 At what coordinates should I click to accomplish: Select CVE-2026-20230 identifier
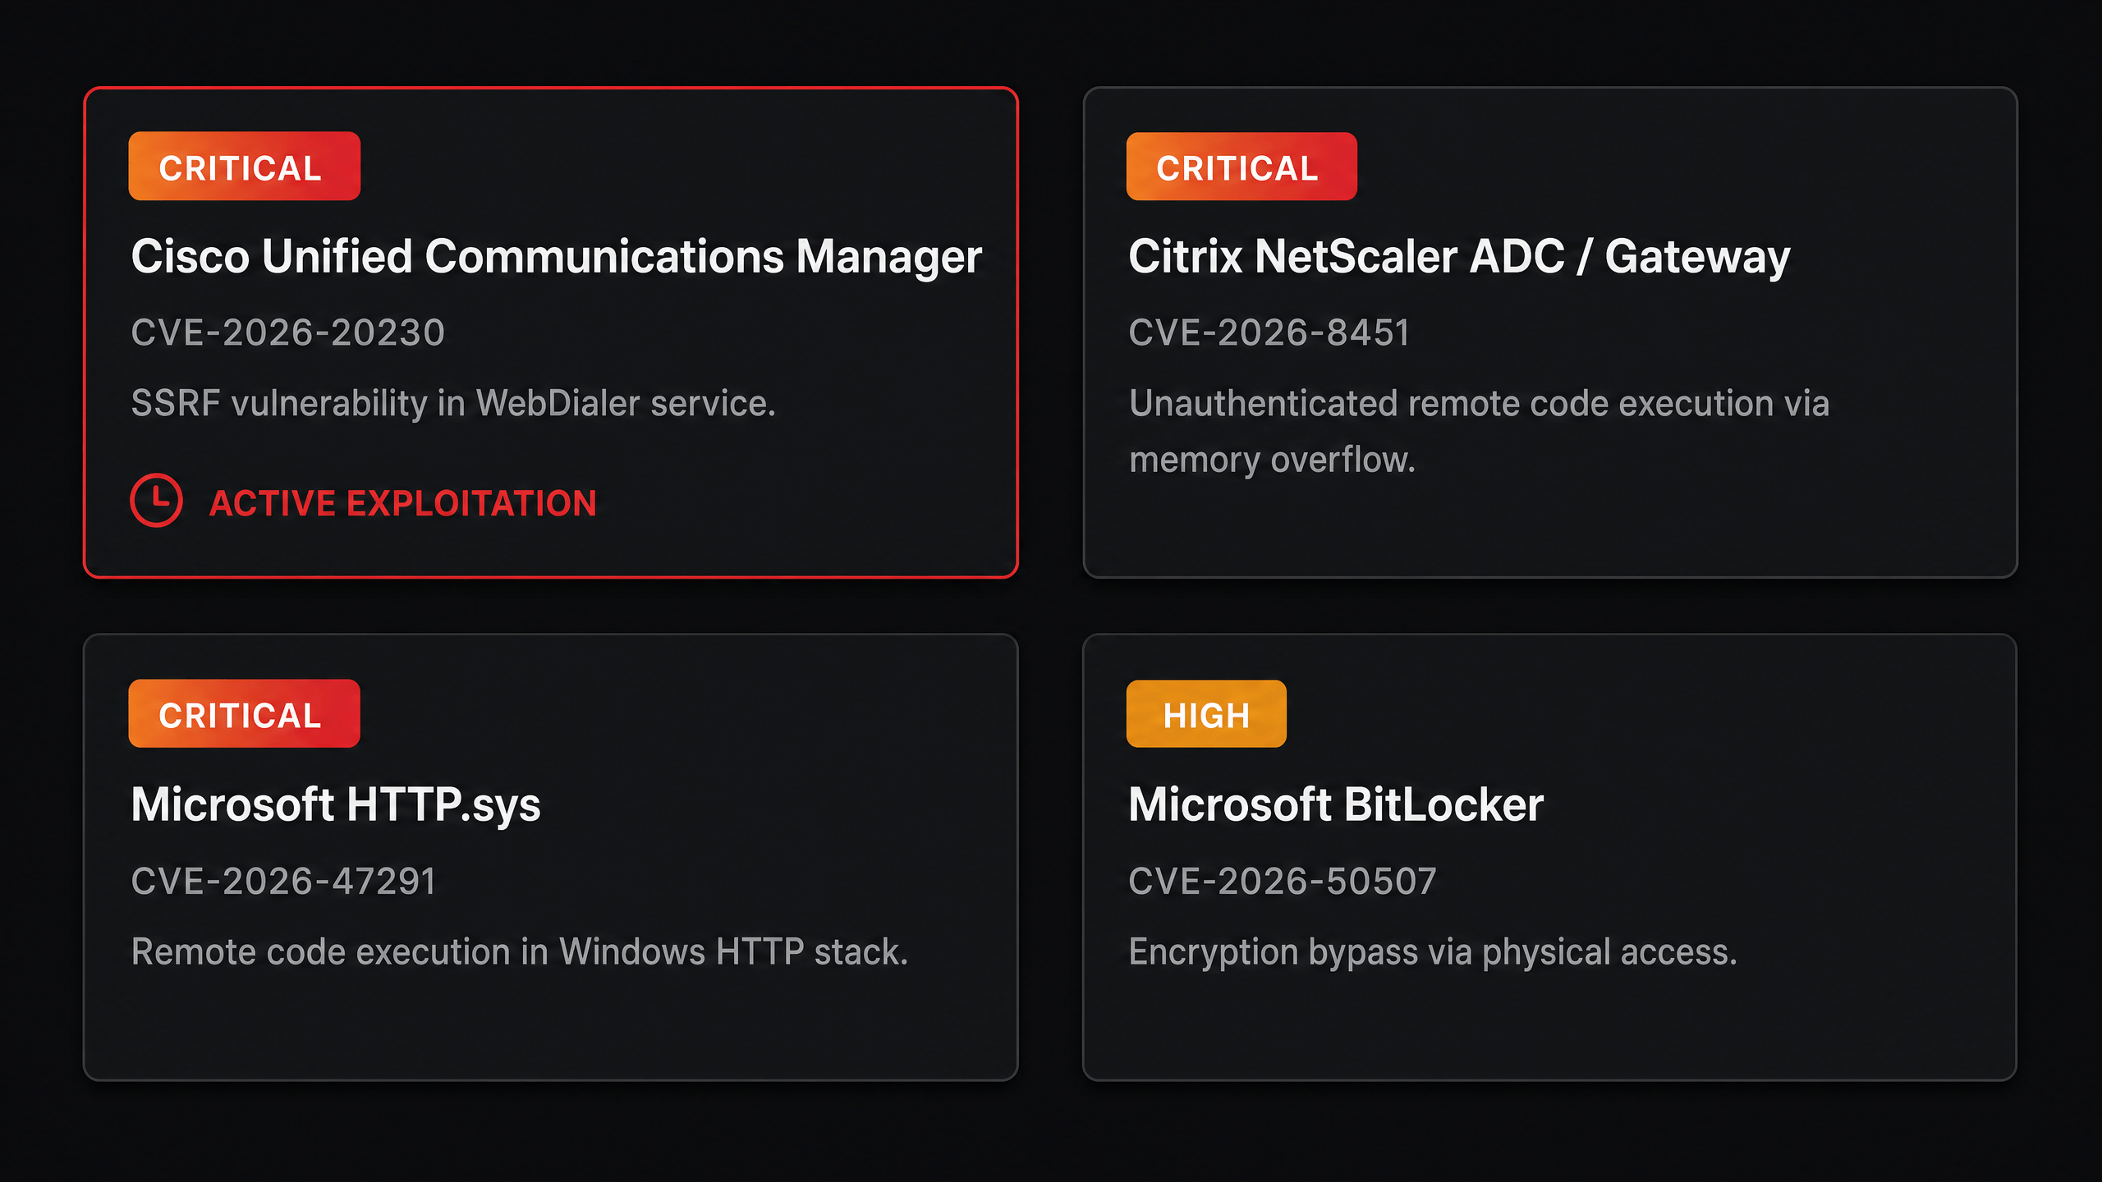(287, 333)
